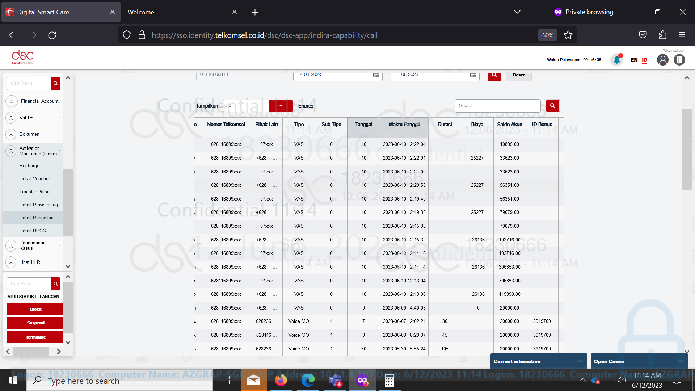Run search with the magnifier next to Search box

[552, 105]
